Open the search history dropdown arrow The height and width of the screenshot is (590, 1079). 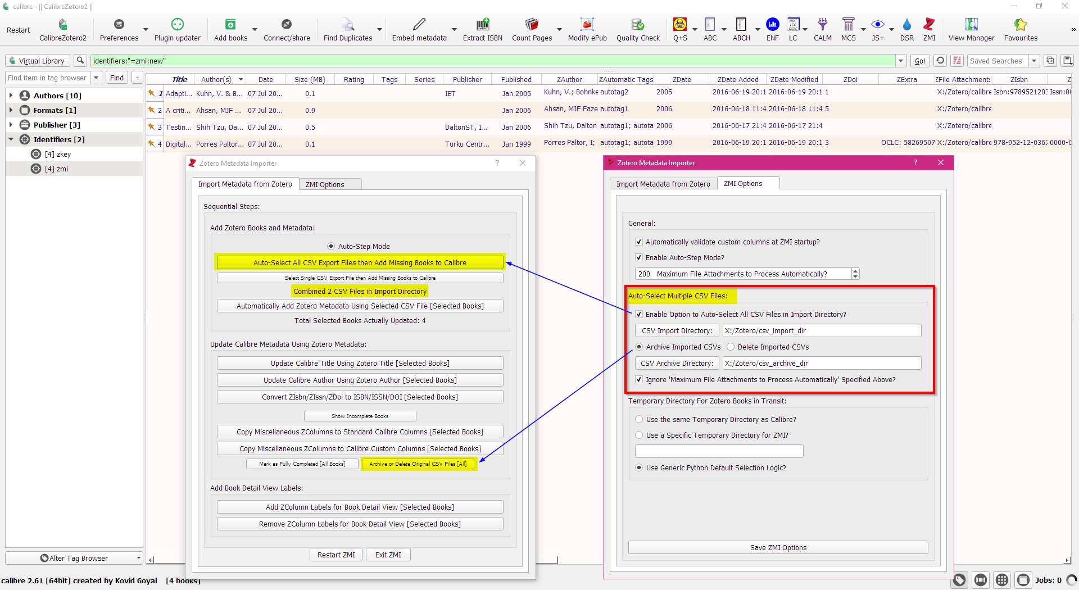point(901,61)
